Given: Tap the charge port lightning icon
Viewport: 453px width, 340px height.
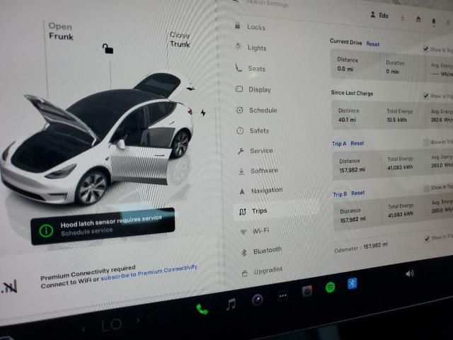Looking at the screenshot, I should click(x=203, y=113).
